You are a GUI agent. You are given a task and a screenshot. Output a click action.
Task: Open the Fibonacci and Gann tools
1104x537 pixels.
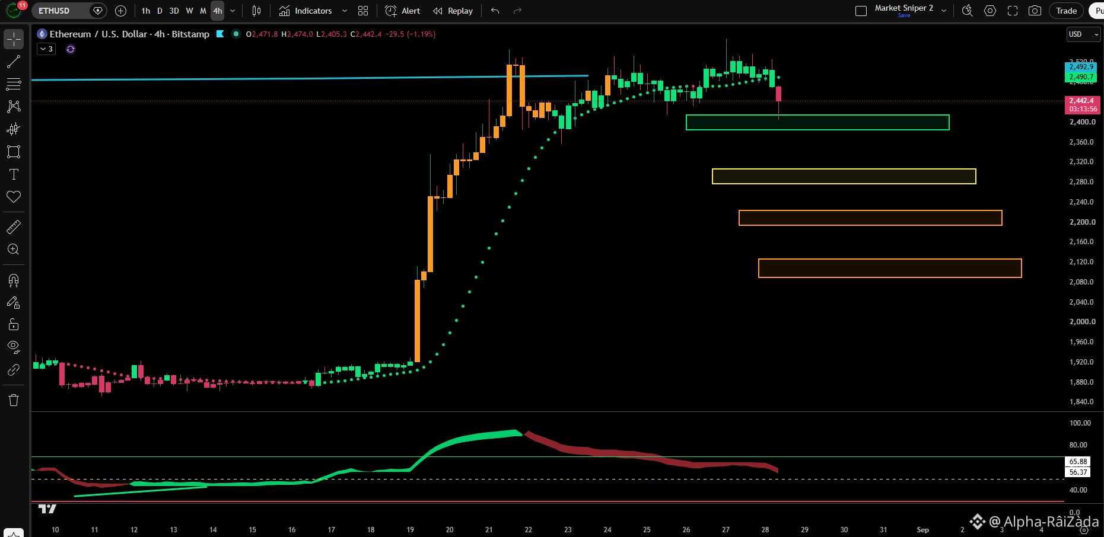[14, 84]
